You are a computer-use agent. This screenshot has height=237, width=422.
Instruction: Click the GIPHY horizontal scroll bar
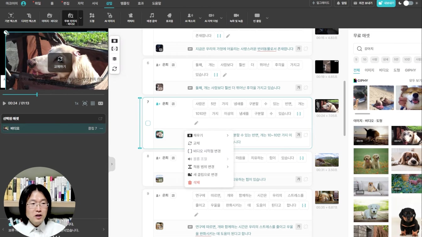(x=362, y=114)
